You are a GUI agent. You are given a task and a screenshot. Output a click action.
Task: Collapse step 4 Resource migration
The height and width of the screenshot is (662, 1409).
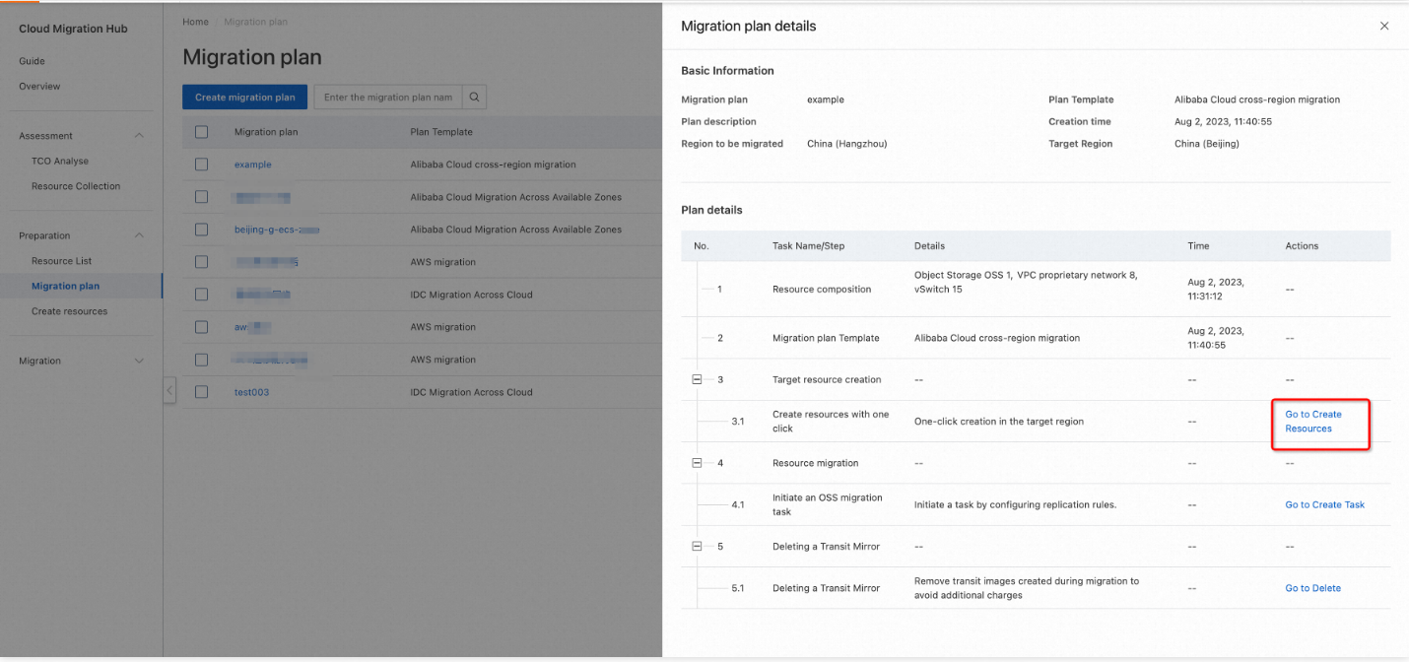[697, 463]
